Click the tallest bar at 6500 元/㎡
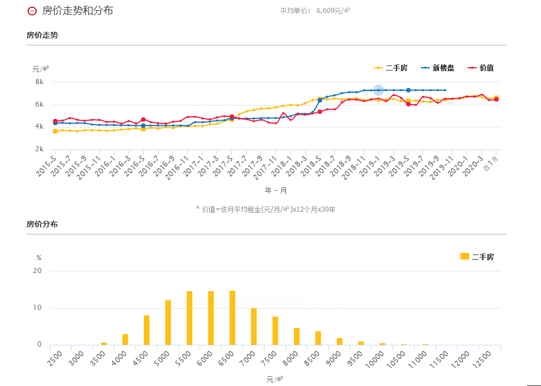 click(232, 318)
